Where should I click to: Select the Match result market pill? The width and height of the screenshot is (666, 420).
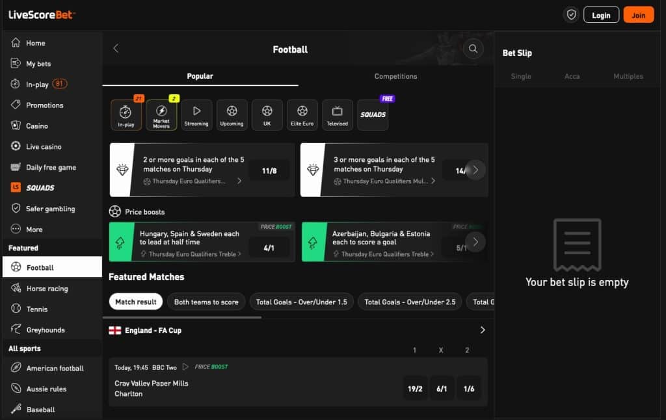[x=136, y=302]
